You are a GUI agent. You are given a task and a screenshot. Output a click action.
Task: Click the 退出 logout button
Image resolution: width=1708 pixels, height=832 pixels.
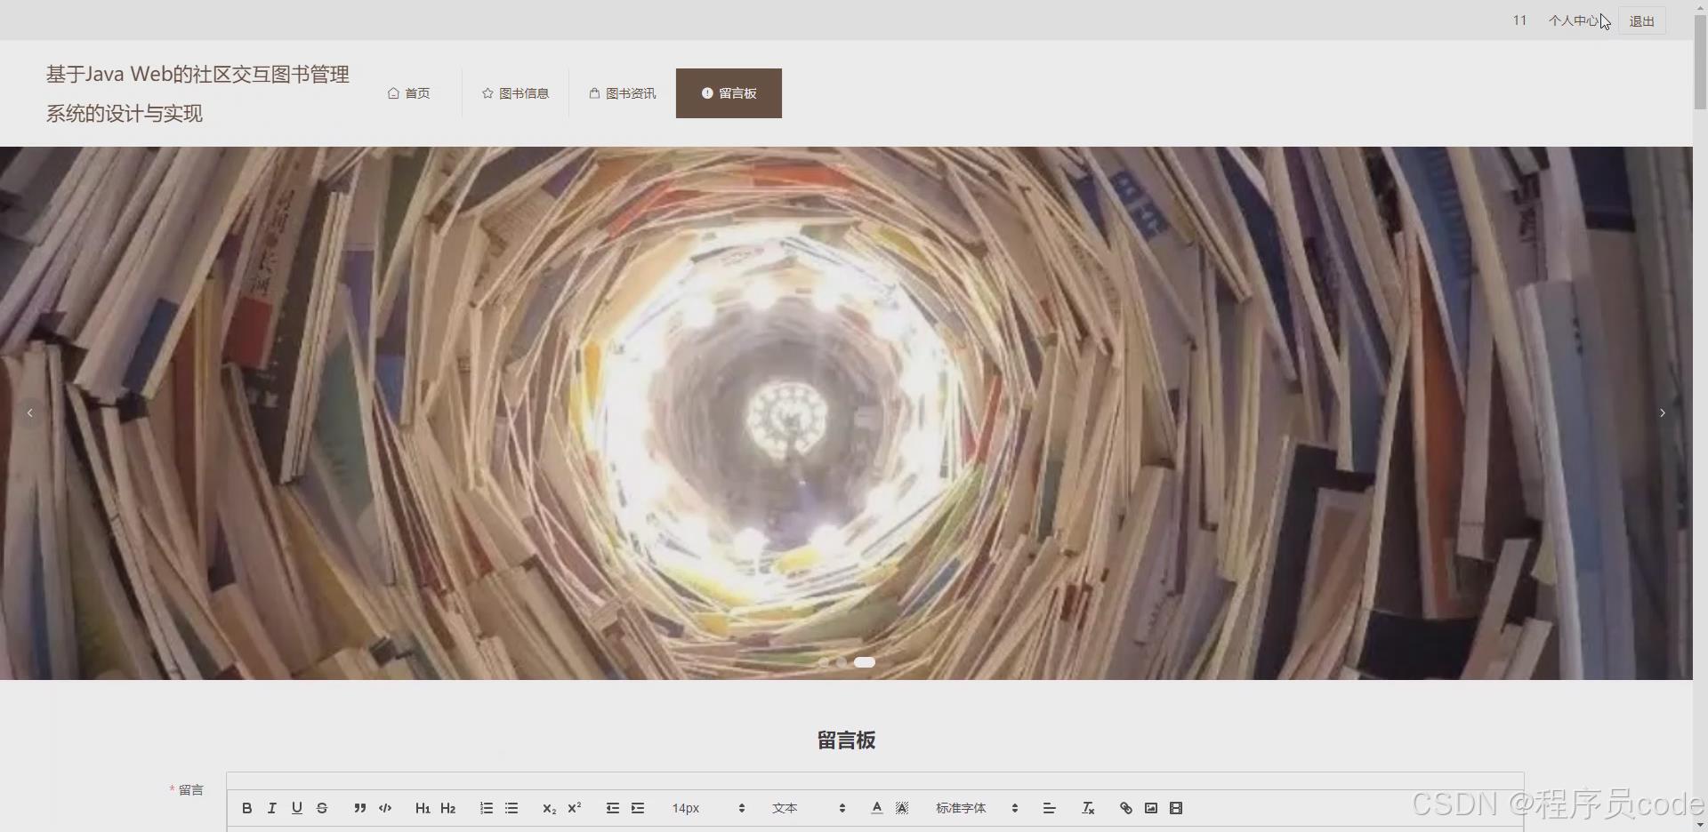pyautogui.click(x=1641, y=20)
